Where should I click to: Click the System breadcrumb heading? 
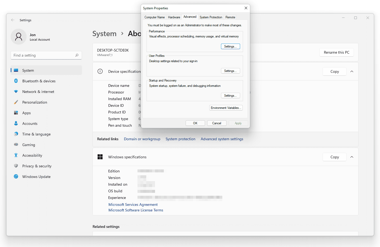click(x=105, y=34)
